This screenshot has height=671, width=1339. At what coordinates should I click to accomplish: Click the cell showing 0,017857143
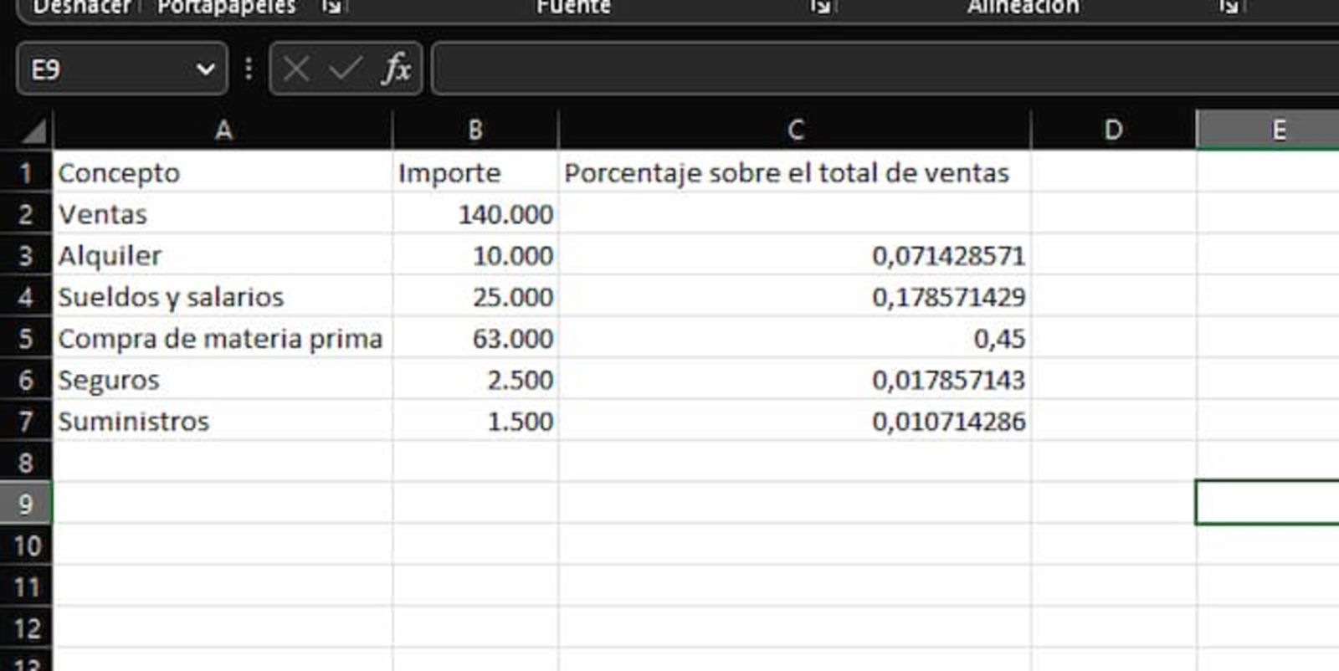(x=795, y=380)
